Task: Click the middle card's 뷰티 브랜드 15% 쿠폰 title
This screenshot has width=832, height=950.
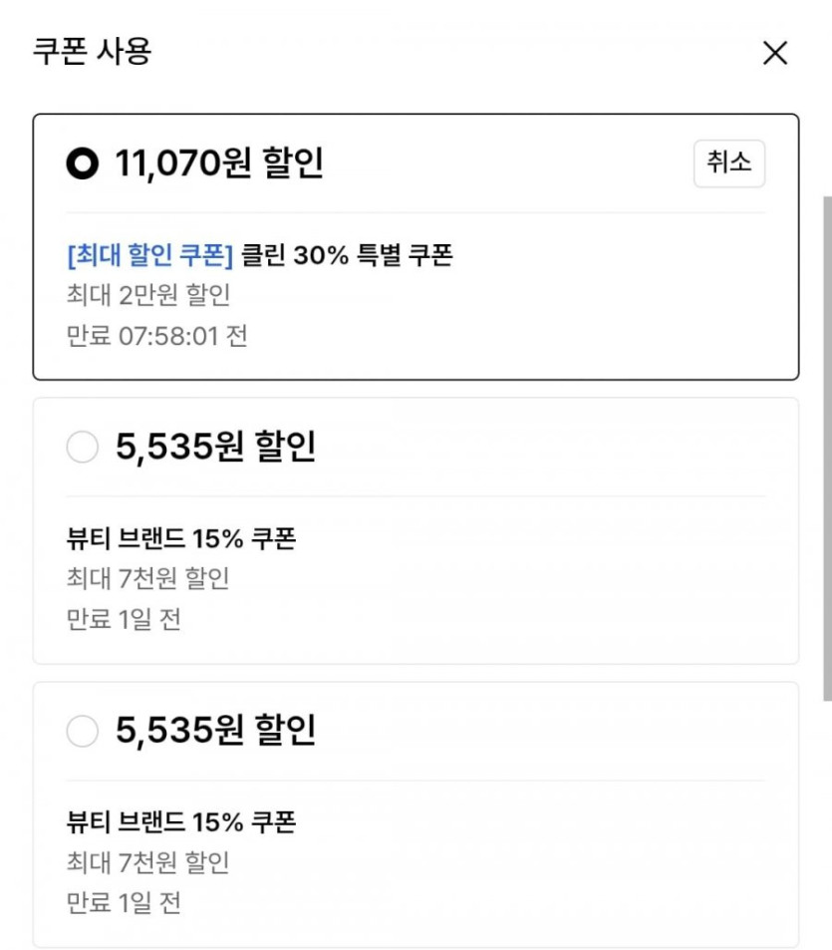Action: (x=181, y=539)
